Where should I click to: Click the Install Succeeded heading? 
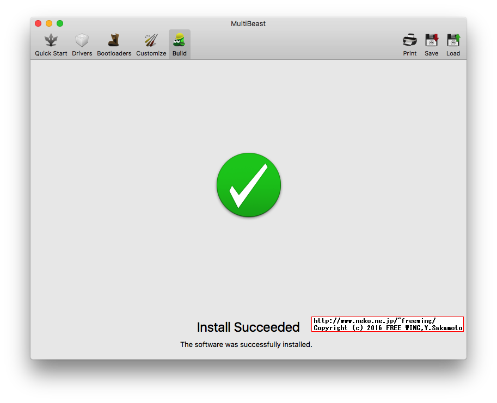[x=248, y=327]
